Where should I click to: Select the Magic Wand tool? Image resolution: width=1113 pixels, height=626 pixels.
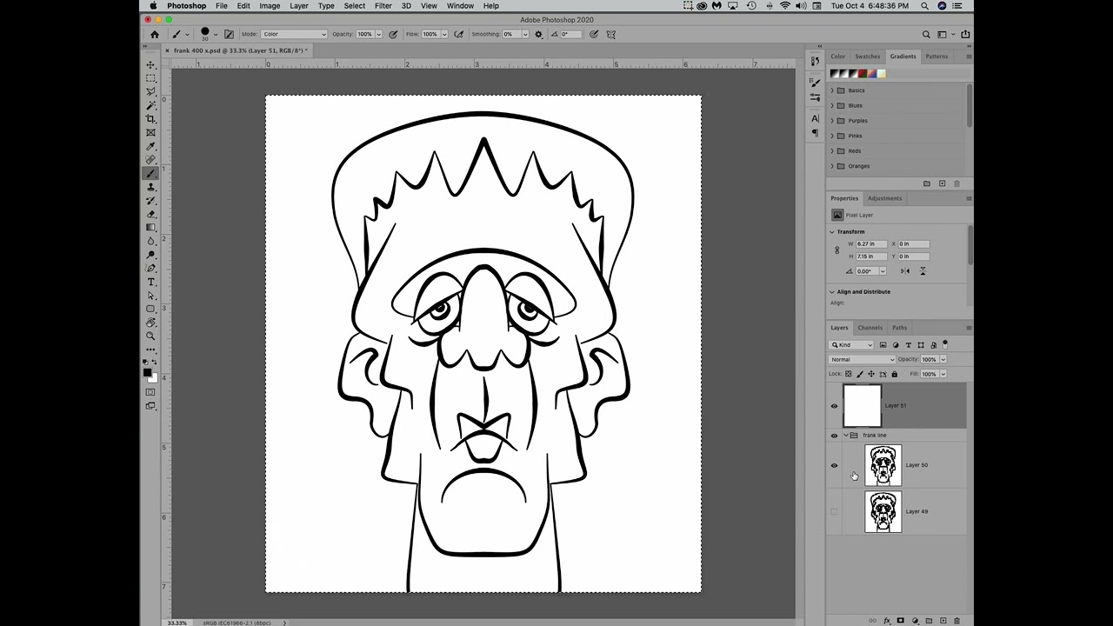(150, 105)
